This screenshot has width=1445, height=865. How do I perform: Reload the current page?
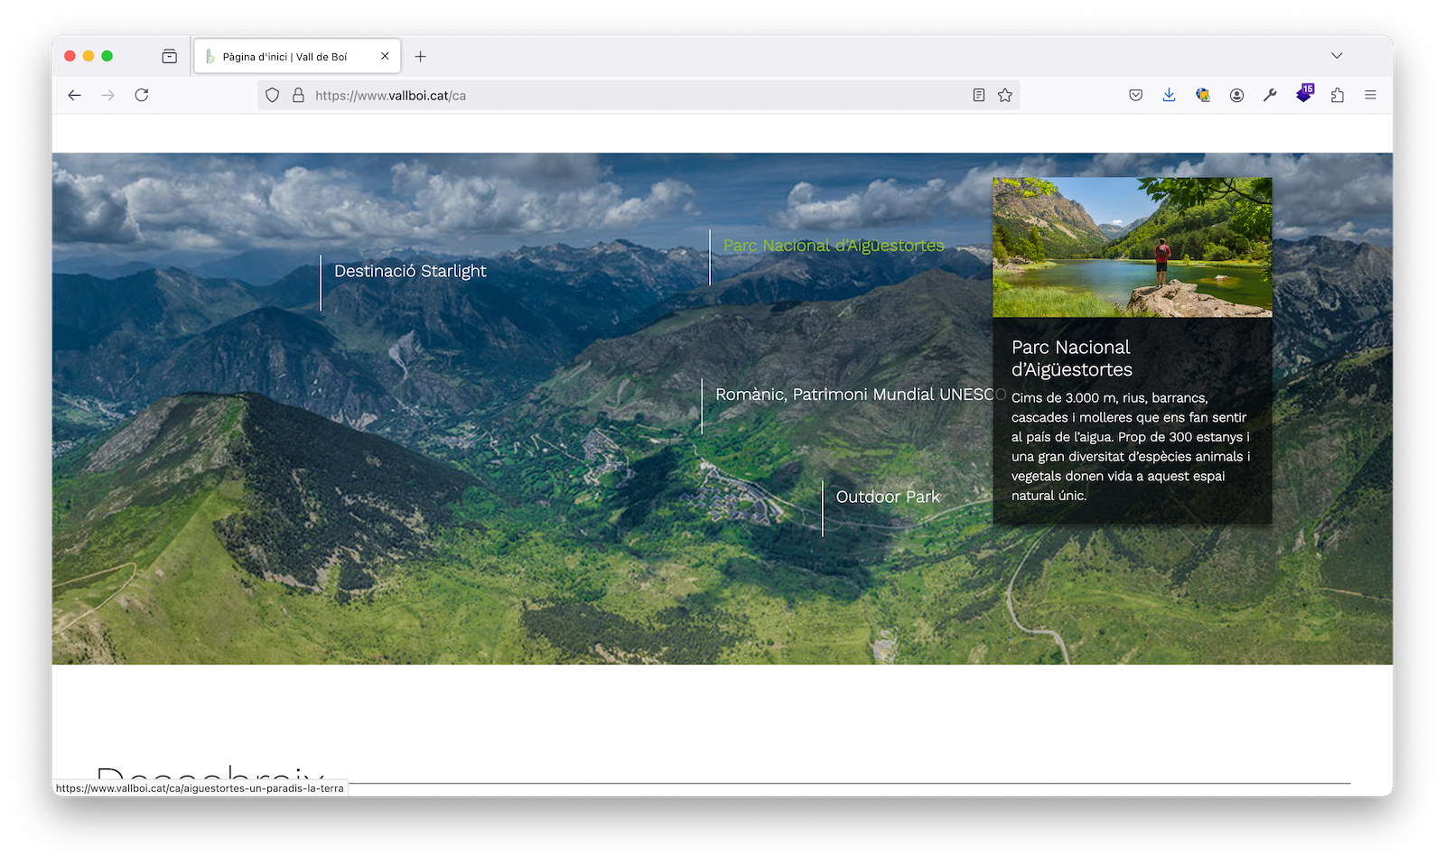click(x=142, y=95)
